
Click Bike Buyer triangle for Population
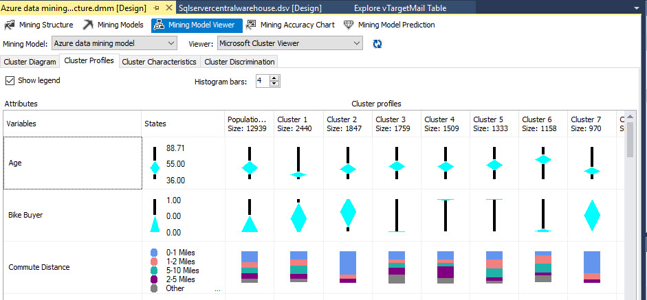click(x=250, y=224)
